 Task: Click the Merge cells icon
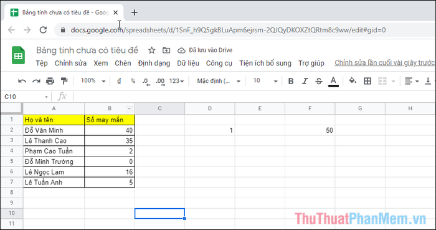click(382, 81)
